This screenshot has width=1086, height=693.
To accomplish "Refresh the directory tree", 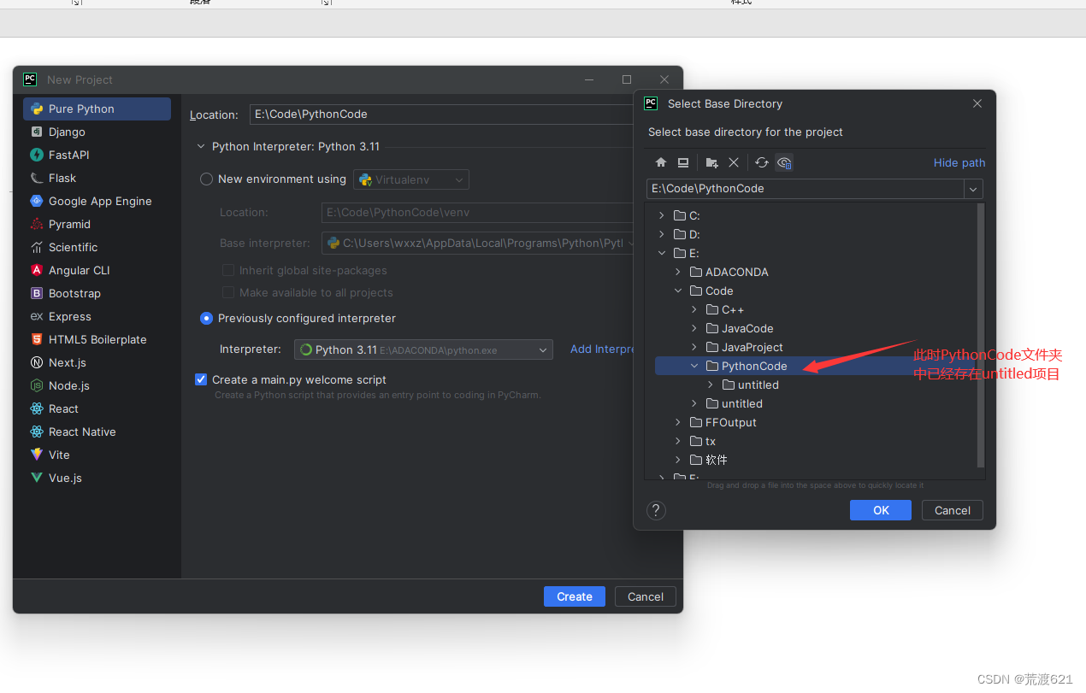I will 762,162.
